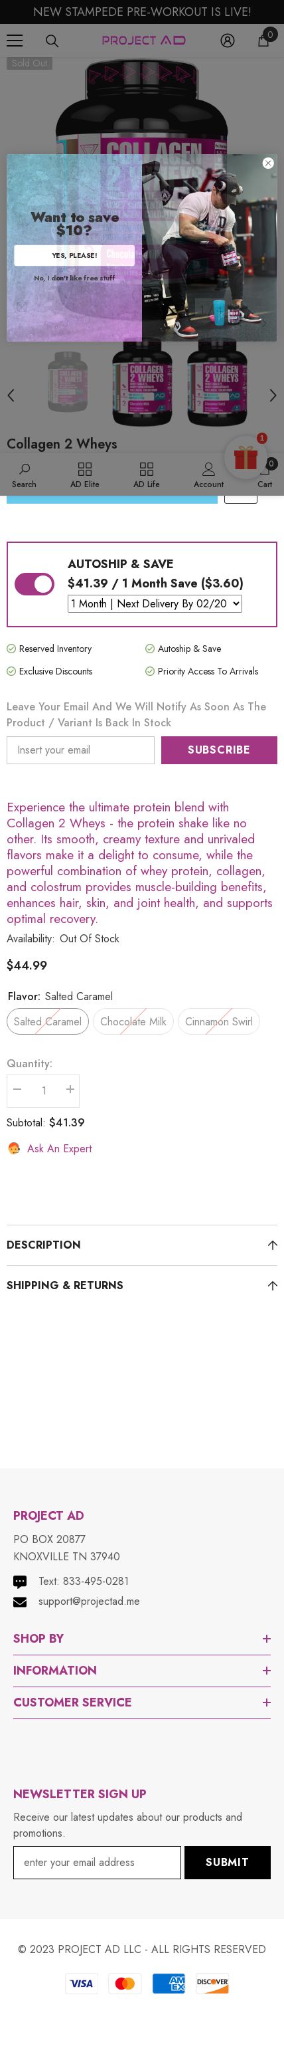Expand the Shipping & Returns section

[x=141, y=1285]
